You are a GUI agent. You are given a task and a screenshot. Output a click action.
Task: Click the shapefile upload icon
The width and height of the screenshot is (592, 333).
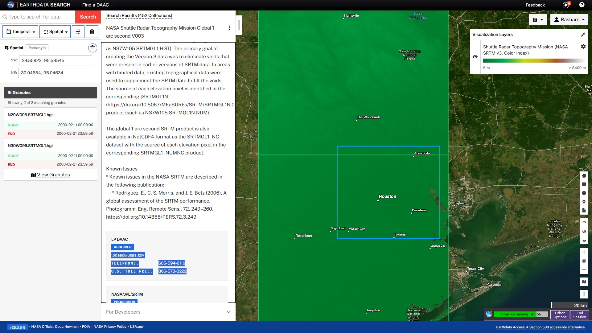[x=584, y=210]
